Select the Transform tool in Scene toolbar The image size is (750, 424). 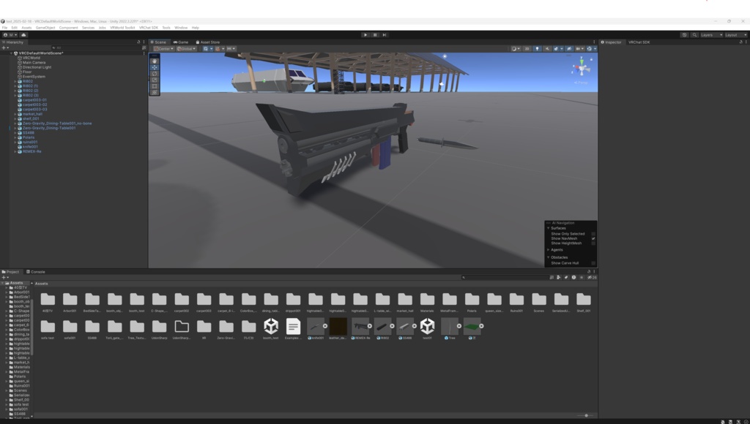pyautogui.click(x=154, y=92)
